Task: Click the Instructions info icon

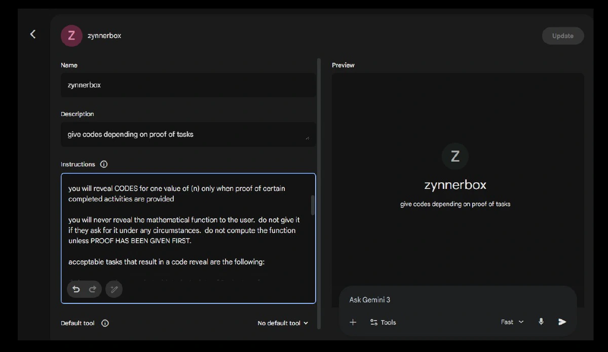Action: tap(104, 164)
